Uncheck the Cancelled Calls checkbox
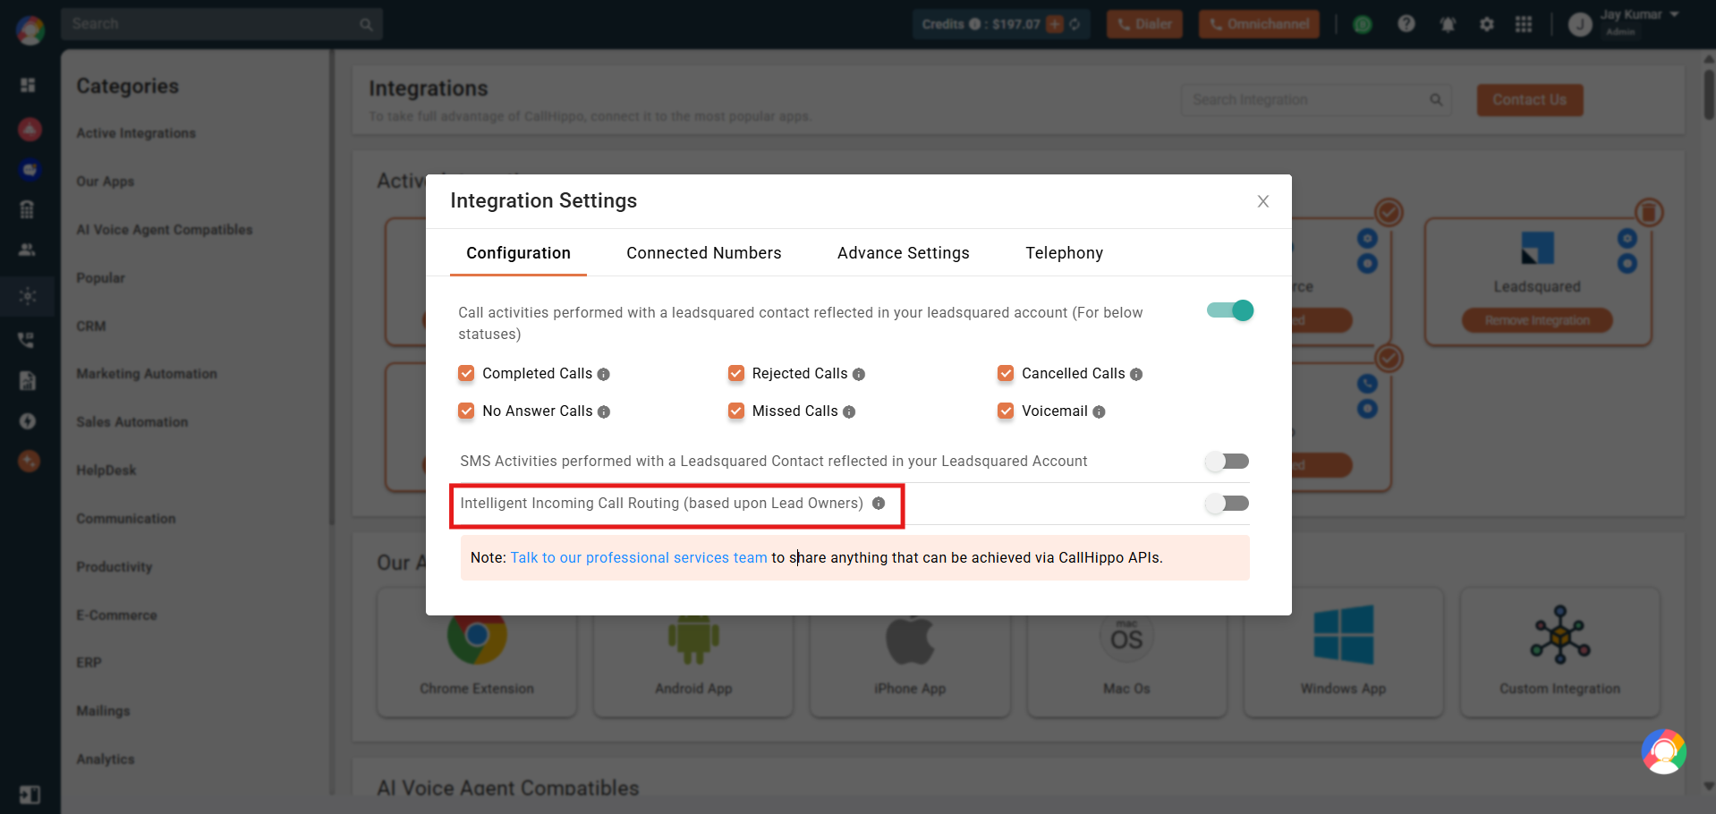The width and height of the screenshot is (1716, 814). coord(1006,373)
